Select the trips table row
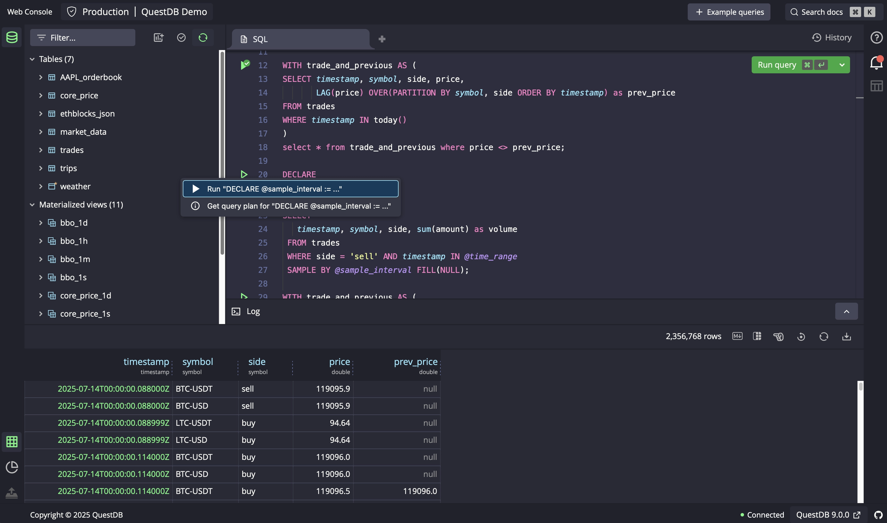Viewport: 887px width, 523px height. pyautogui.click(x=122, y=168)
